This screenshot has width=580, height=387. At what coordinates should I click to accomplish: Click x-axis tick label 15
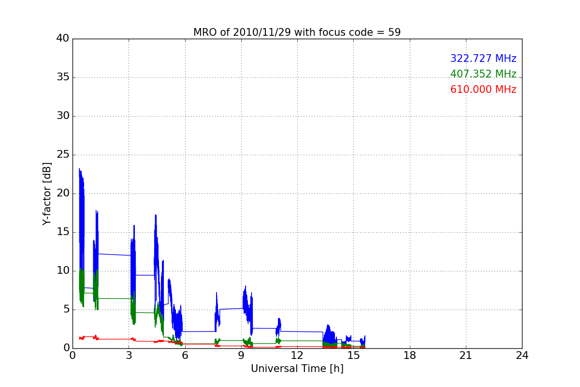pos(353,355)
